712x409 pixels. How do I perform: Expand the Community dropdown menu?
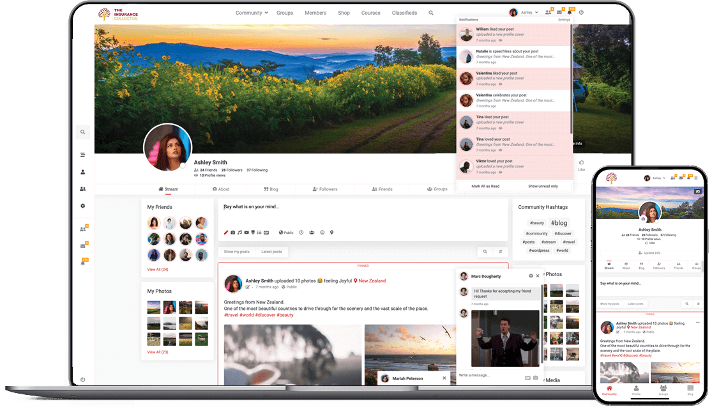(x=252, y=13)
